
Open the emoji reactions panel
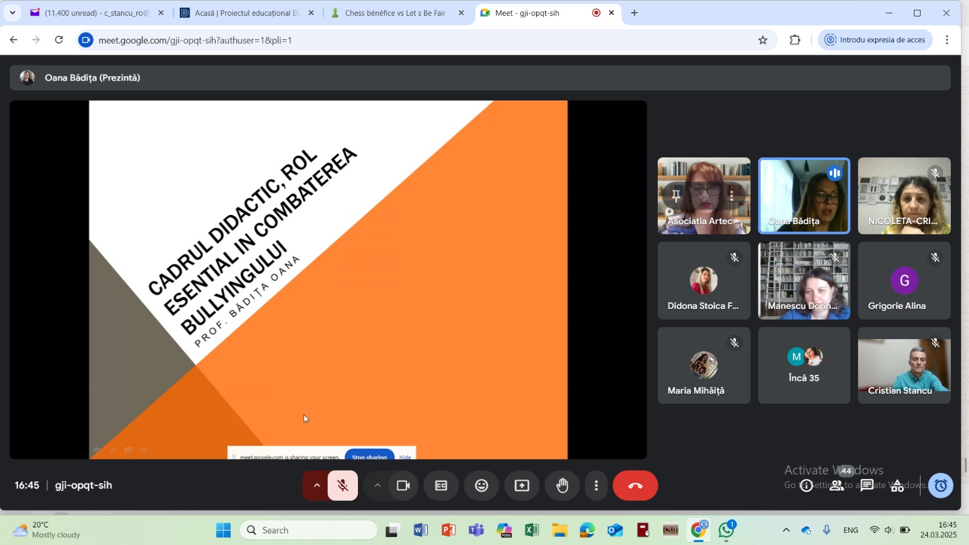tap(481, 486)
